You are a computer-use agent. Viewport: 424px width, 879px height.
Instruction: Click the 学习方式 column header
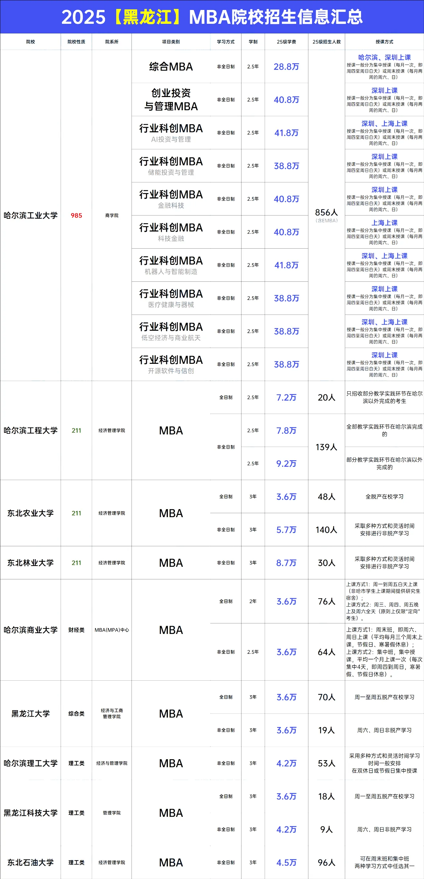[226, 42]
